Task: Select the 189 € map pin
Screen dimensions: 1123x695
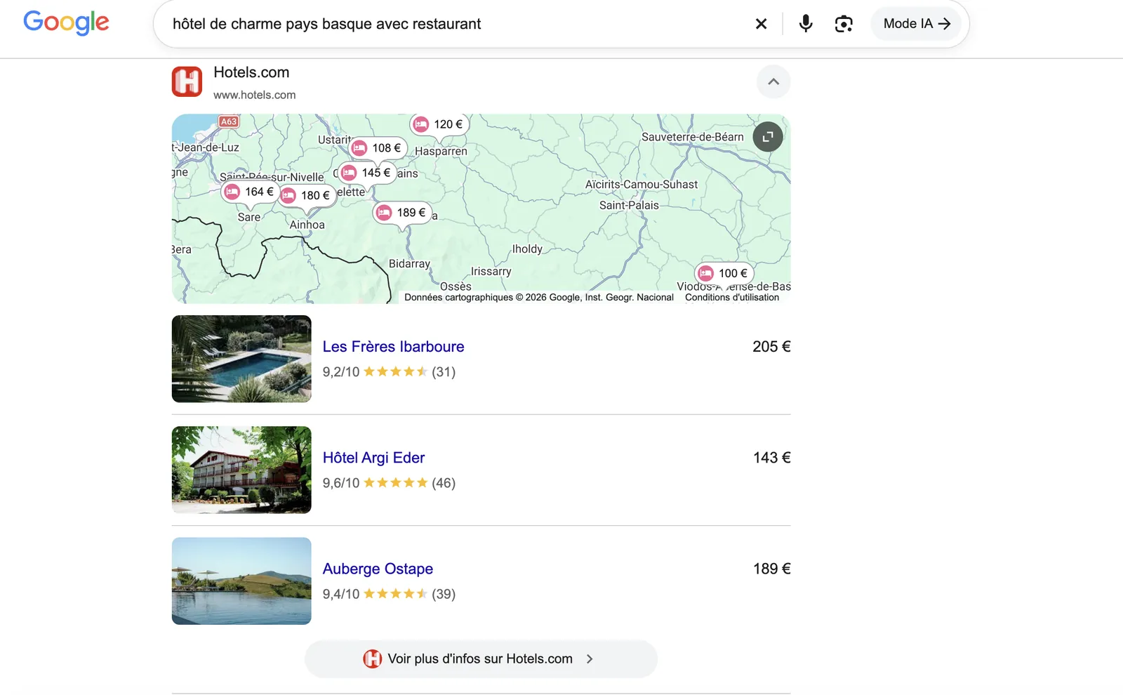Action: [x=402, y=213]
